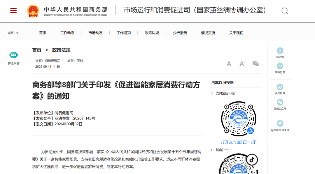This screenshot has width=315, height=174.
Task: Open the 智能问答 chatbot icon
Action: click(x=13, y=55)
